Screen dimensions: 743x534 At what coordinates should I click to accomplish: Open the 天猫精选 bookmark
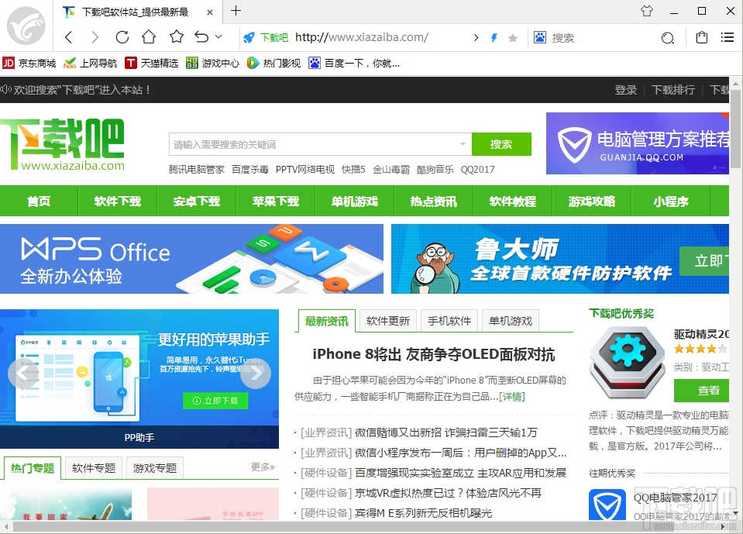pos(152,63)
